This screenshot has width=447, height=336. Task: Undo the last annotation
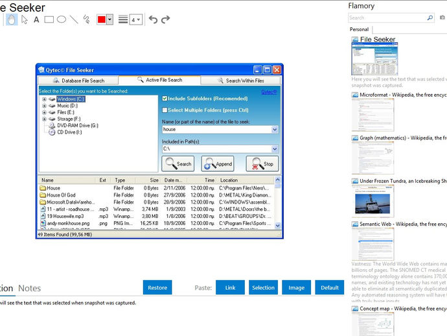[153, 19]
